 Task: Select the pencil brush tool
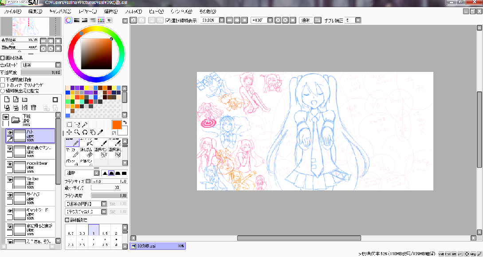click(72, 143)
